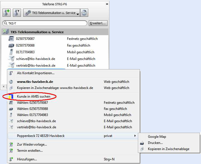Open www.tks-havixbeck.de from context menu
This screenshot has width=201, height=164.
click(x=73, y=82)
